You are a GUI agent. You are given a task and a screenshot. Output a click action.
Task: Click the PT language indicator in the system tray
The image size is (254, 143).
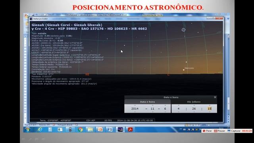pyautogui.click(x=181, y=129)
